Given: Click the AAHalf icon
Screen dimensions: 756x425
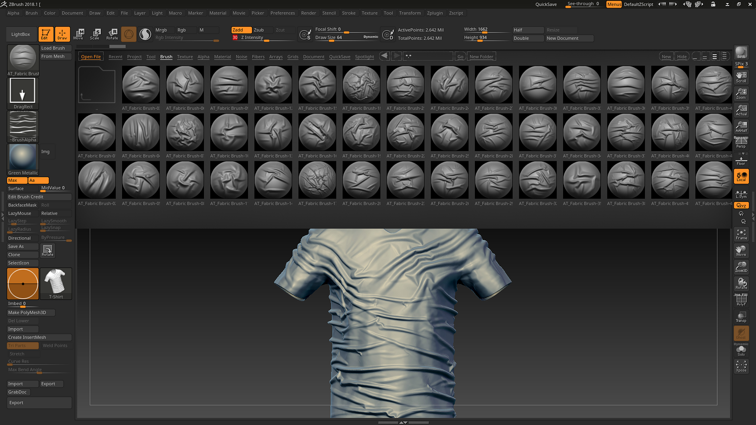Looking at the screenshot, I should click(x=741, y=126).
